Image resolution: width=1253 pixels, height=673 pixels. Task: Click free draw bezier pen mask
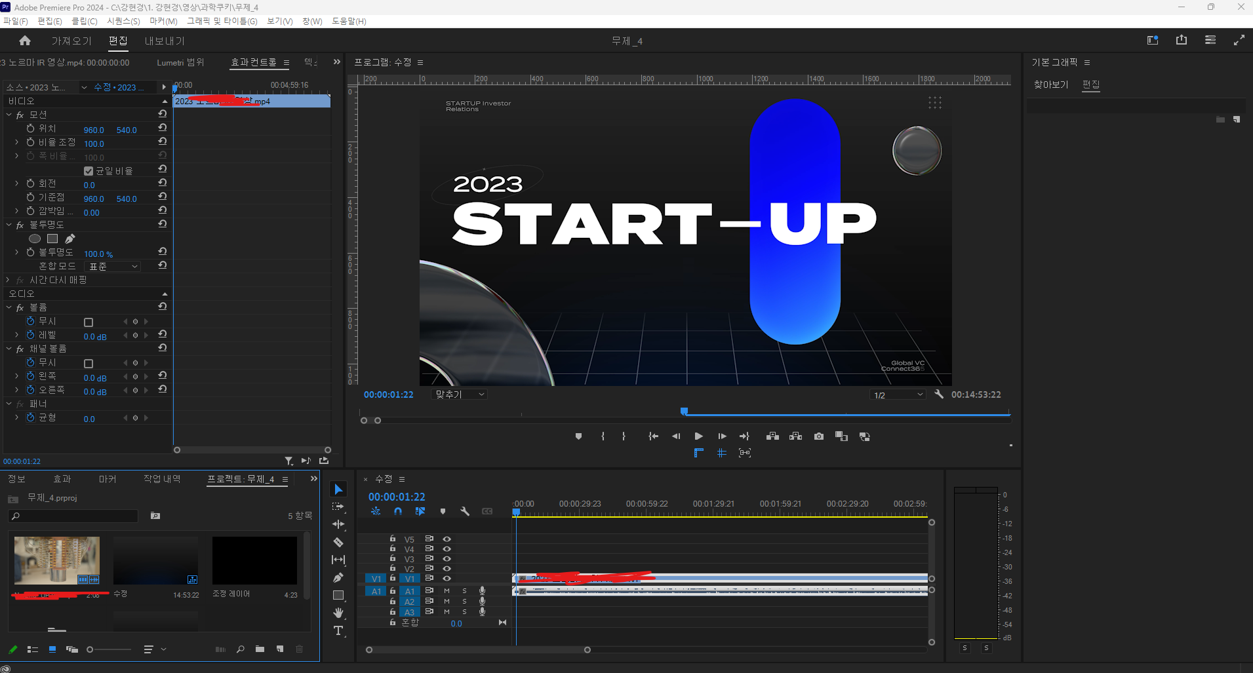[70, 239]
